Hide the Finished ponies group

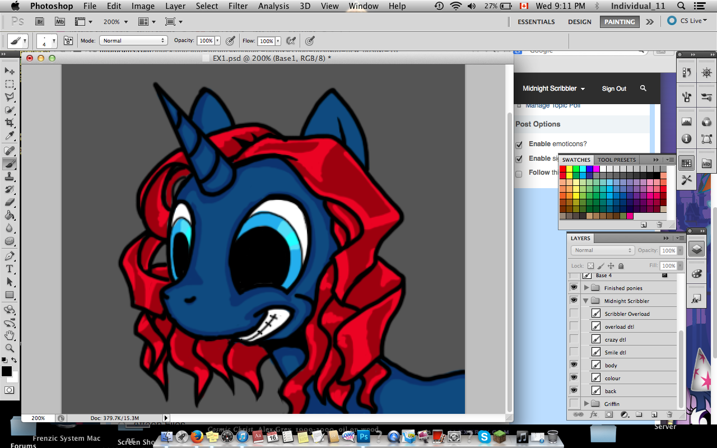coord(574,287)
